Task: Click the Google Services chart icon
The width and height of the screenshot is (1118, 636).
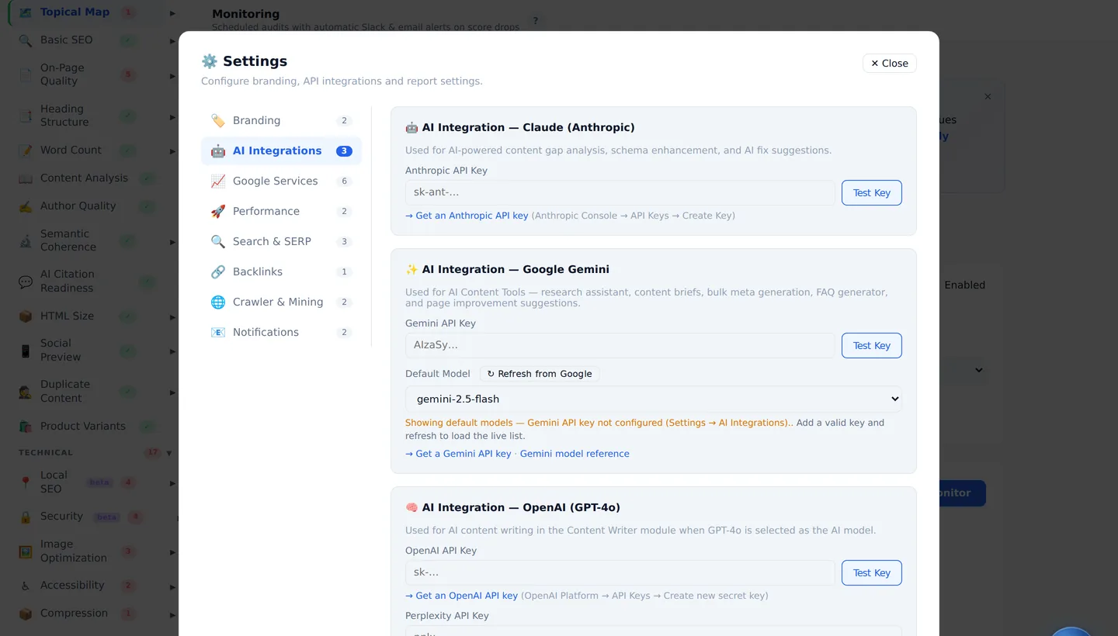Action: tap(218, 181)
